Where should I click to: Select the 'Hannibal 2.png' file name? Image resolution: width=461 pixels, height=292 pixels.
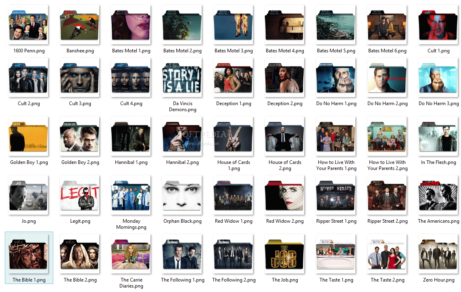[182, 162]
